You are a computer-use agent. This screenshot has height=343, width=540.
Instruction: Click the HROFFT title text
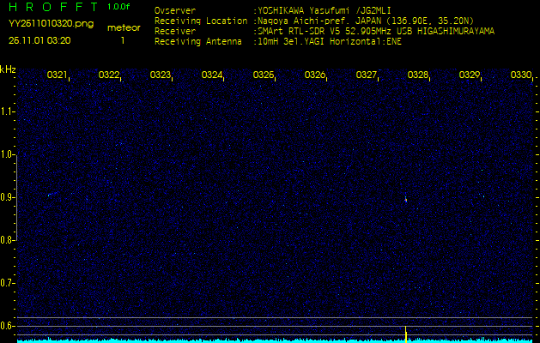point(50,8)
